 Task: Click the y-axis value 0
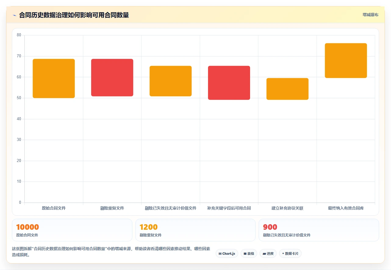[20, 203]
